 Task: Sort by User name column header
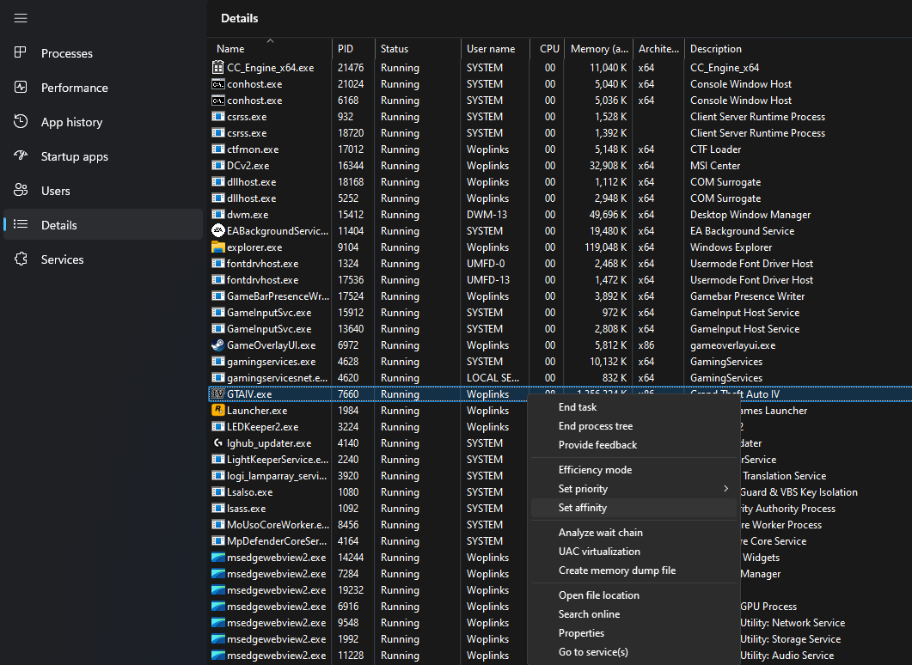[x=495, y=49]
